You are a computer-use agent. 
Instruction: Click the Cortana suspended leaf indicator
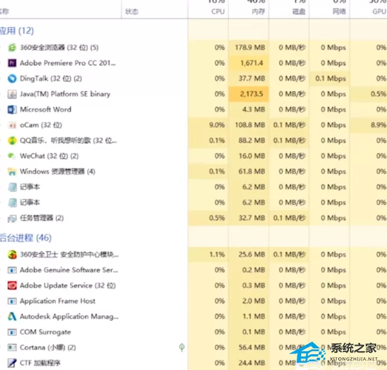182,348
